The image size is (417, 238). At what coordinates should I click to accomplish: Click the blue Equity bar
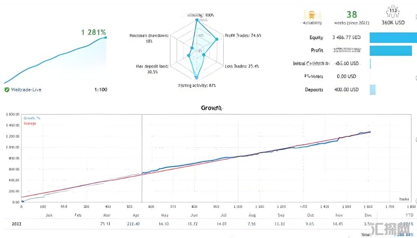click(393, 38)
